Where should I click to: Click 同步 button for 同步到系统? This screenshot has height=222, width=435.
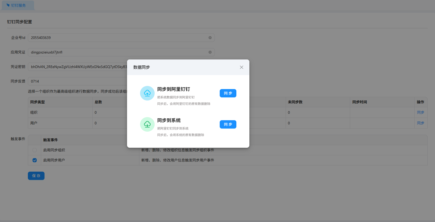pos(228,124)
